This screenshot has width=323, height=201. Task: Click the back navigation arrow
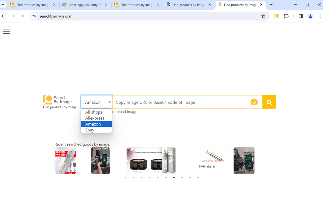[3, 16]
